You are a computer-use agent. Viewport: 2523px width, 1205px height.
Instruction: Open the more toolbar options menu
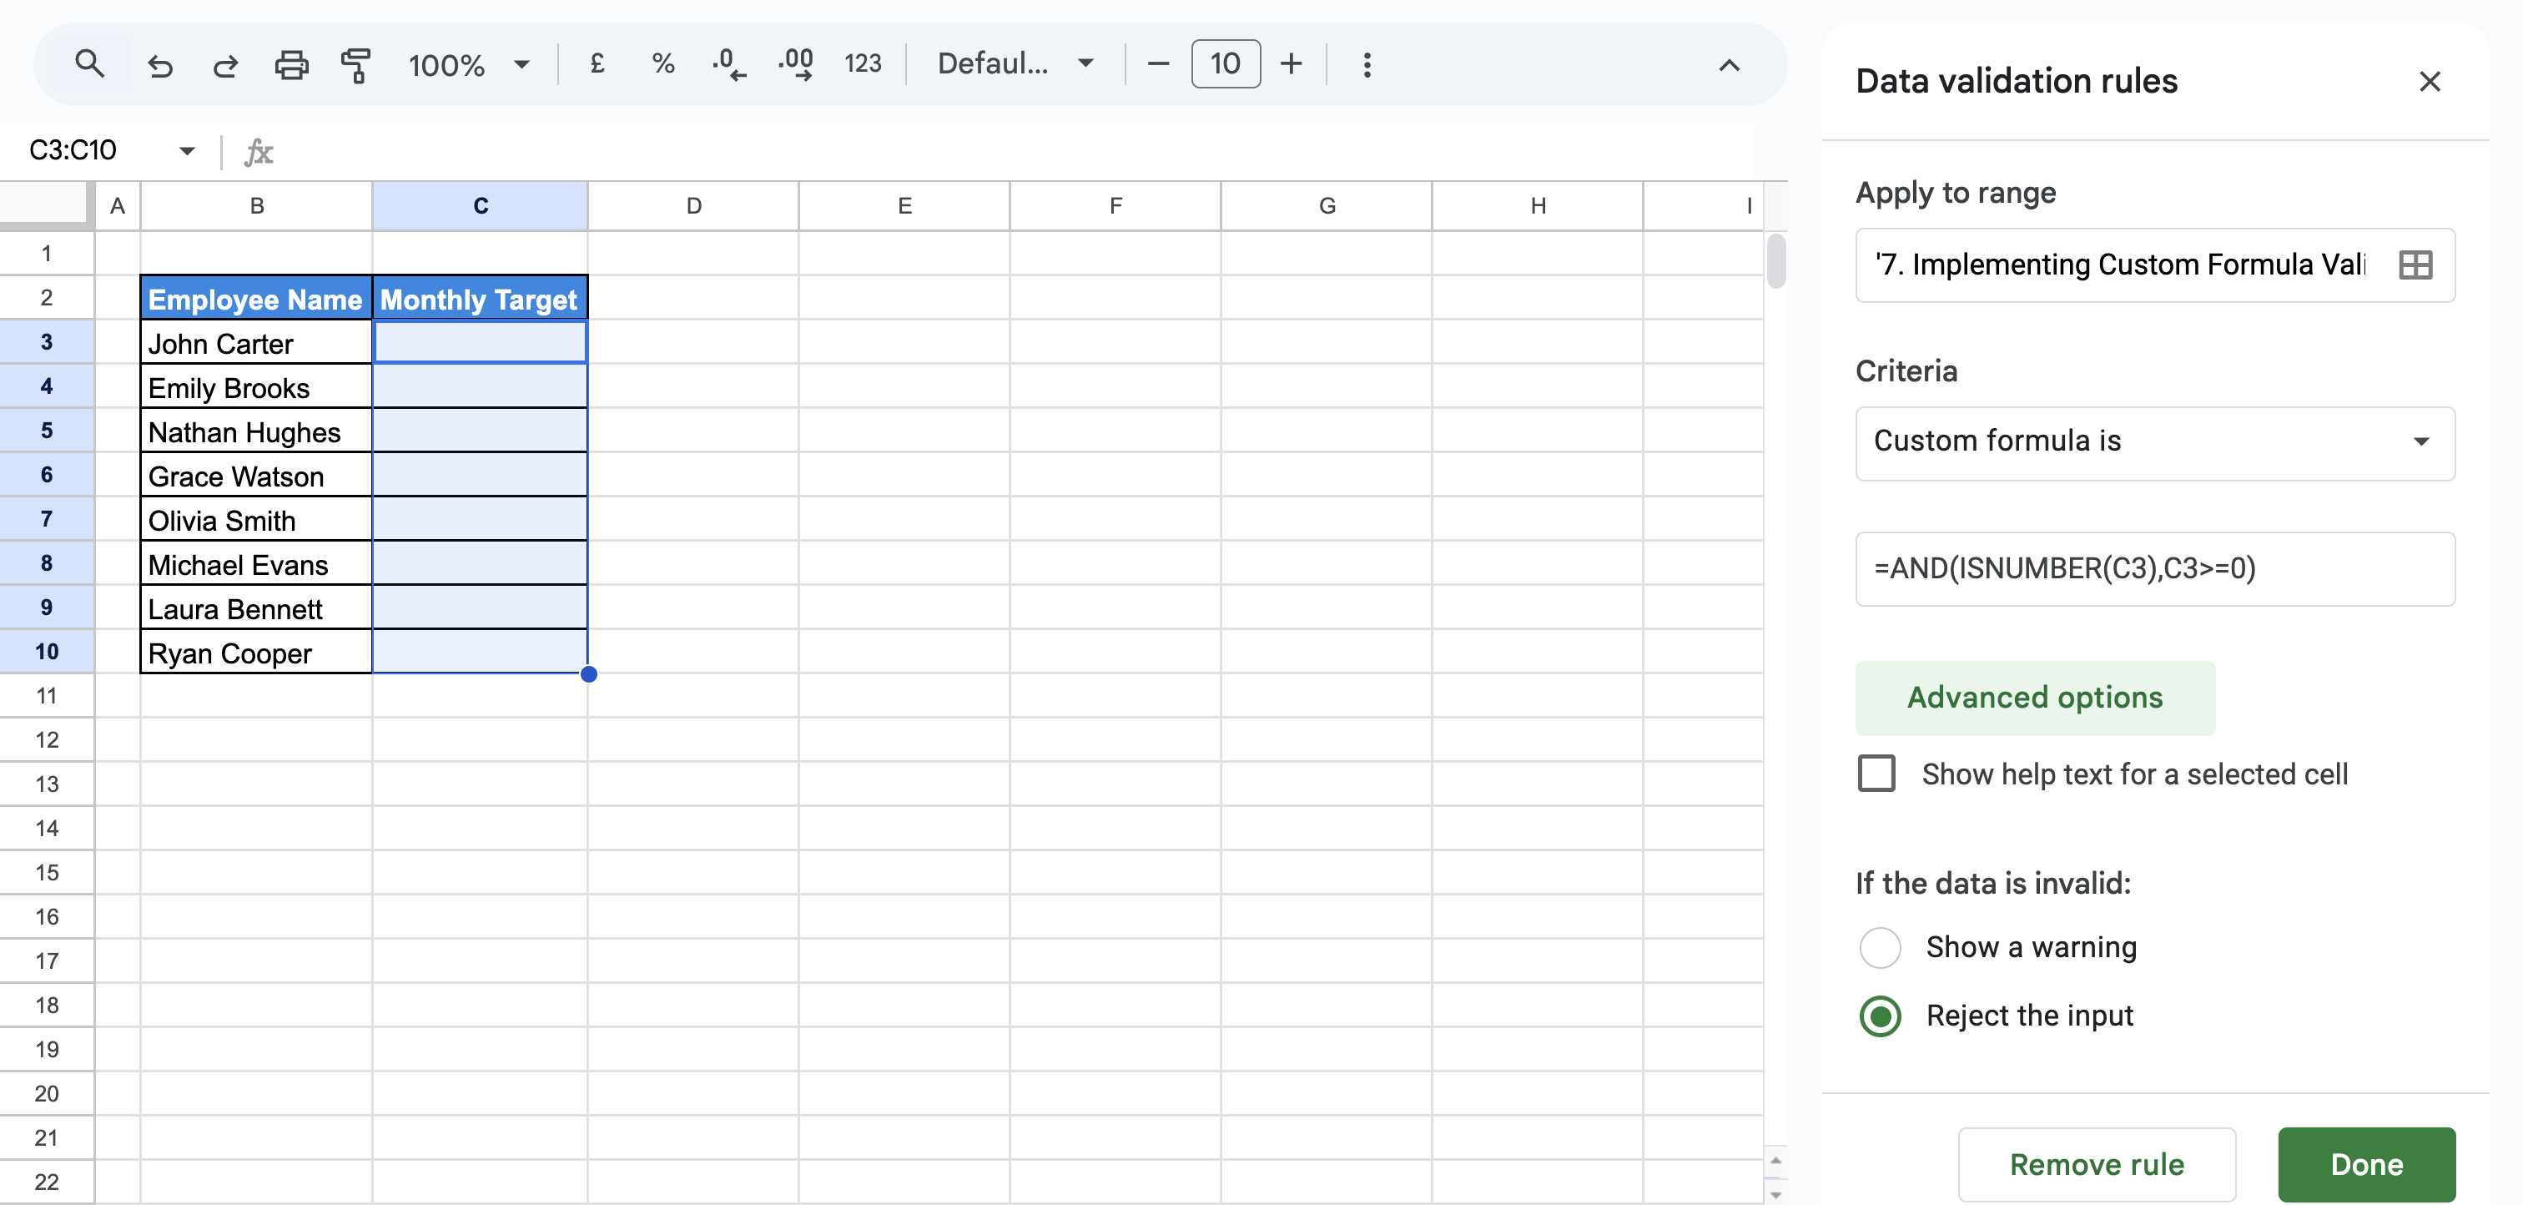(x=1367, y=64)
